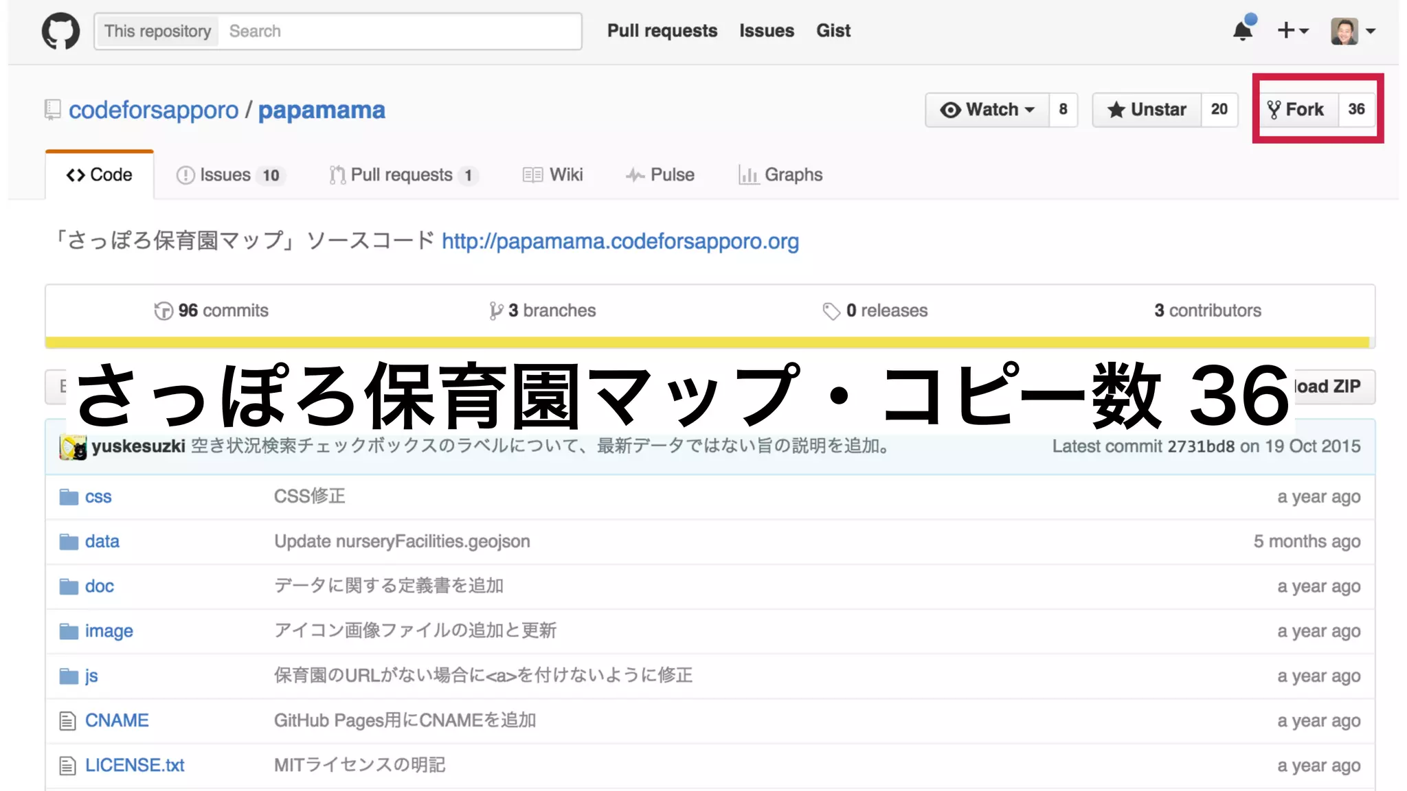Switch to the Issues tab
The image size is (1407, 791).
232,175
